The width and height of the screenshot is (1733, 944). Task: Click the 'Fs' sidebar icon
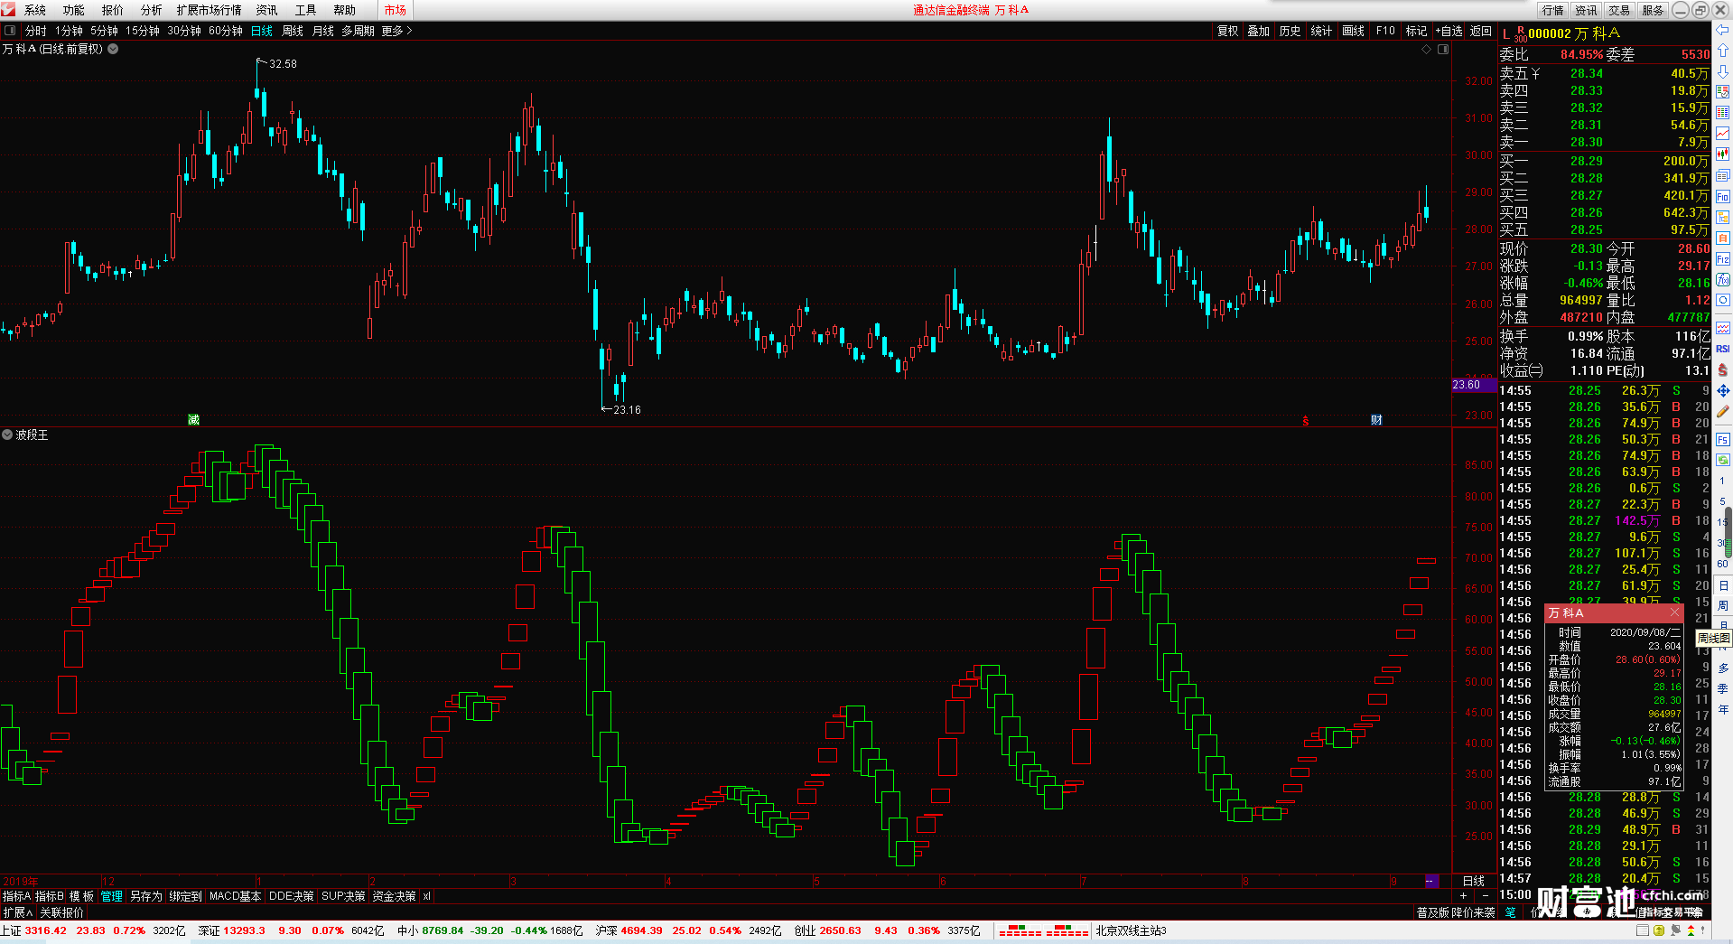click(x=1723, y=440)
